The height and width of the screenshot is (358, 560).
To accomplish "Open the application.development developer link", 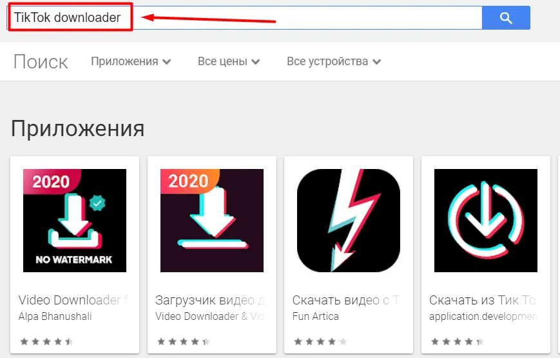I will (483, 317).
